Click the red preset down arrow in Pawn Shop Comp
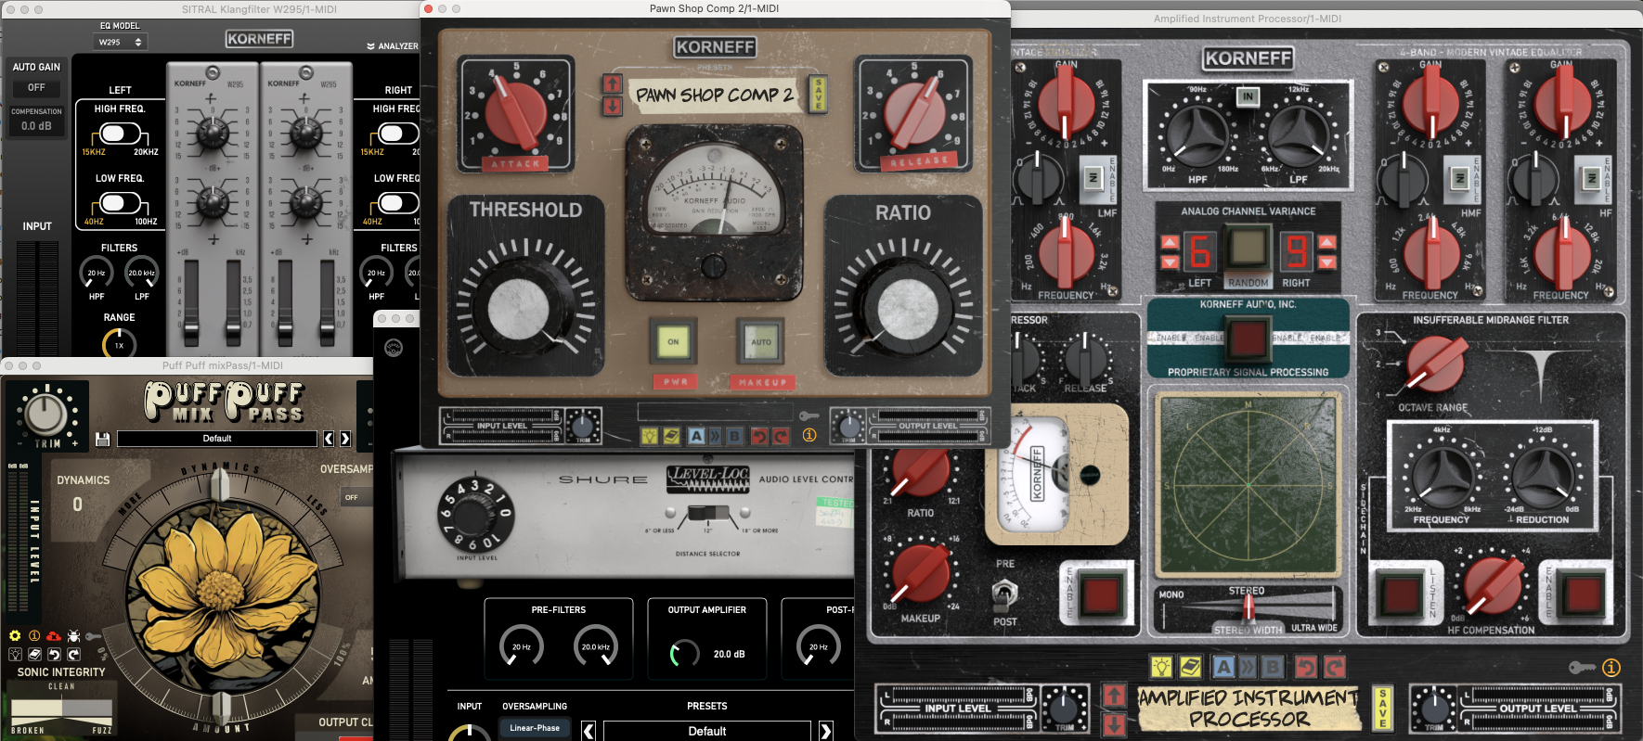The width and height of the screenshot is (1643, 741). [x=613, y=106]
